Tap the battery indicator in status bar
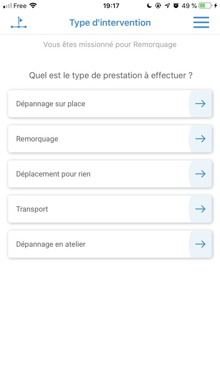This screenshot has height=392, width=220. click(x=205, y=6)
